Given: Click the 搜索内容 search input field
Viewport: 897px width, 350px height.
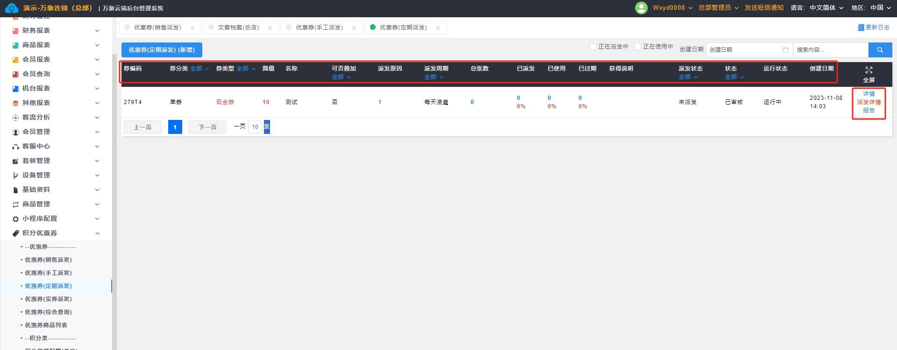Looking at the screenshot, I should point(831,50).
